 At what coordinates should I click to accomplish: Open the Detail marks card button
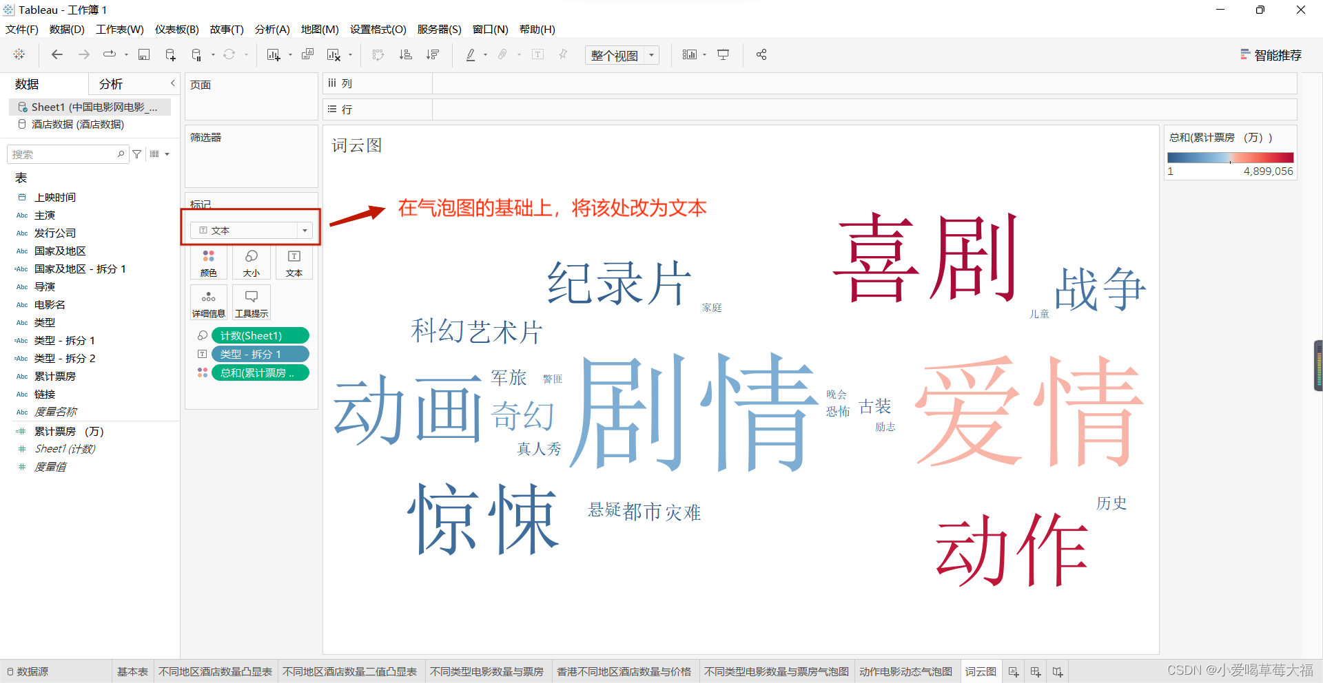[209, 304]
